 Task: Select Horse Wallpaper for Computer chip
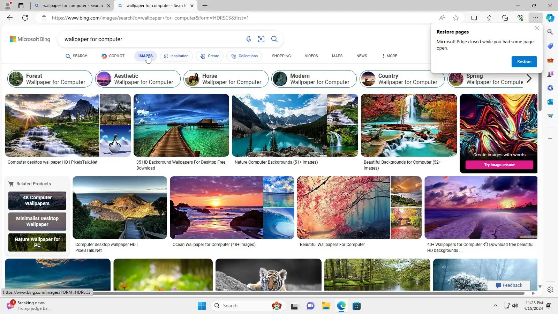226,79
